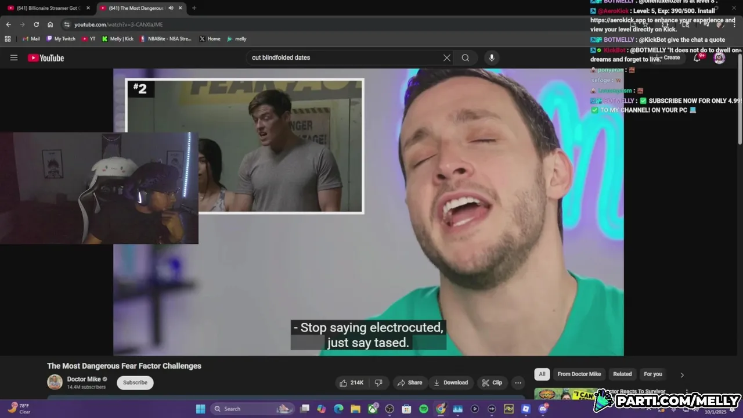Open Doctor Mike channel avatar

point(55,382)
